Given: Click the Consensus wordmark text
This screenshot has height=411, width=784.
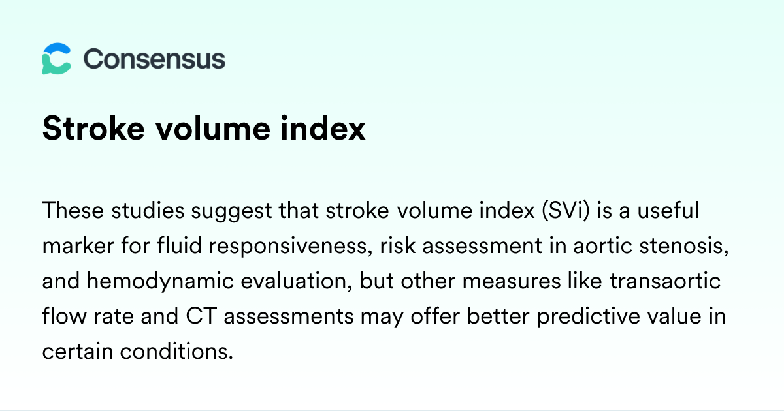Looking at the screenshot, I should point(154,59).
